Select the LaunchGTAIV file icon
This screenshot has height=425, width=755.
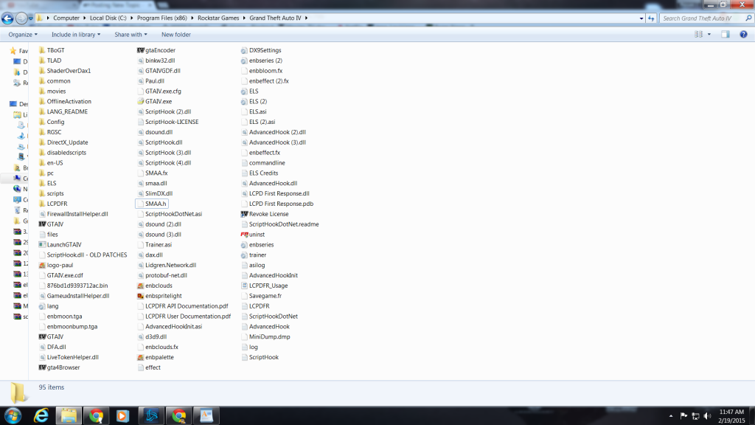tap(43, 244)
